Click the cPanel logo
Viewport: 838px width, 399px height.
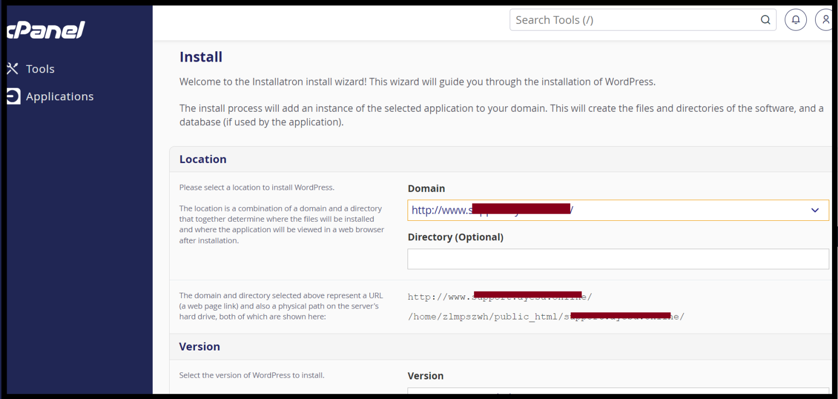coord(46,30)
